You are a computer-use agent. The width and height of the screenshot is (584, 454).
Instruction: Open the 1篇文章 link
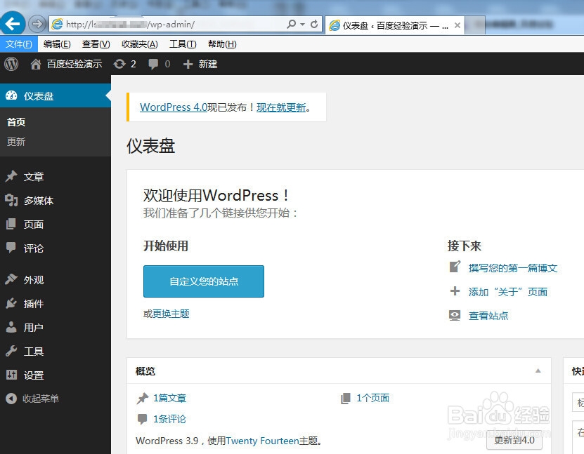(169, 398)
